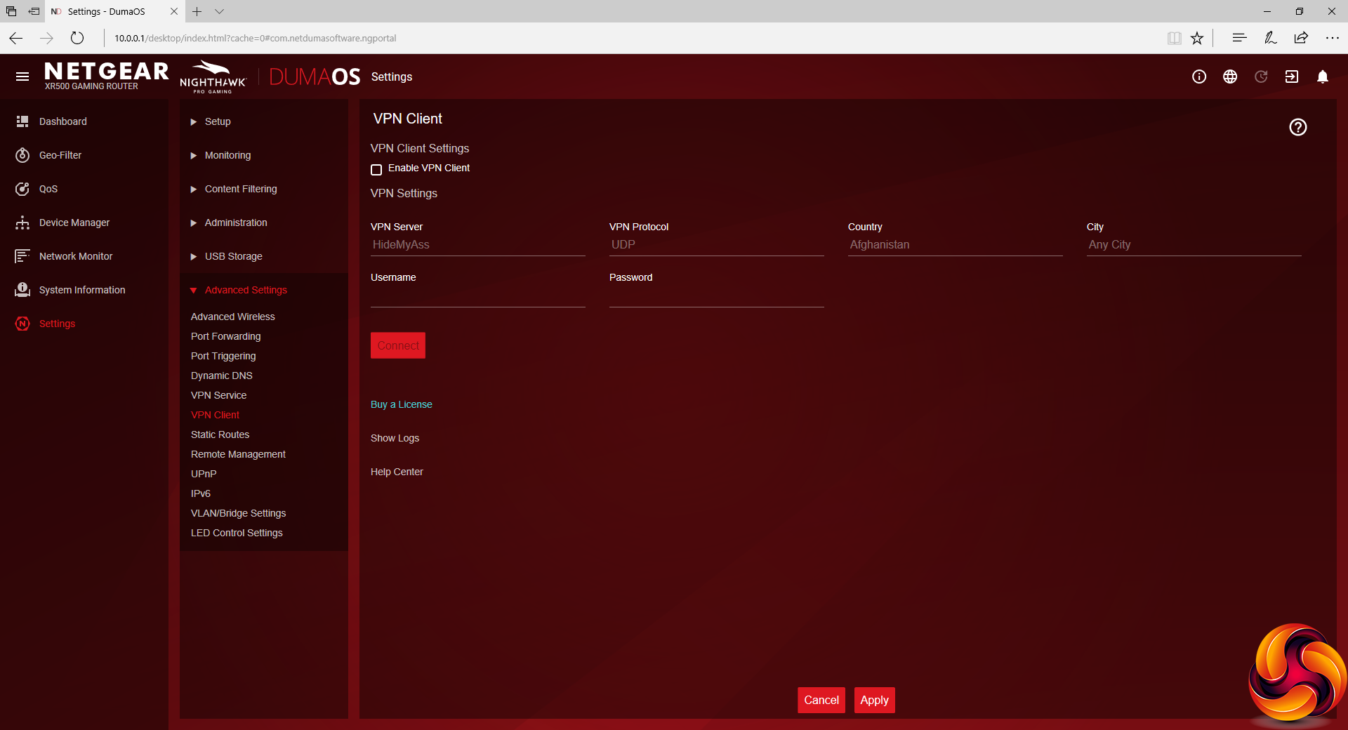Image resolution: width=1348 pixels, height=730 pixels.
Task: Focus the Username input field
Action: [477, 296]
